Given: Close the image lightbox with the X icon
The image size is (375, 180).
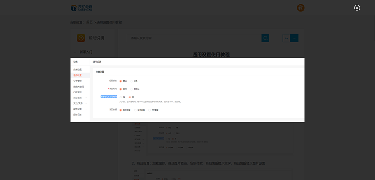Looking at the screenshot, I should 357,8.
